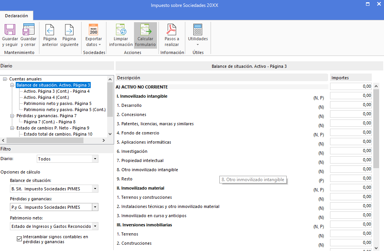Click amount field for Fondo de comercio
This screenshot has height=252, width=384.
(x=351, y=133)
